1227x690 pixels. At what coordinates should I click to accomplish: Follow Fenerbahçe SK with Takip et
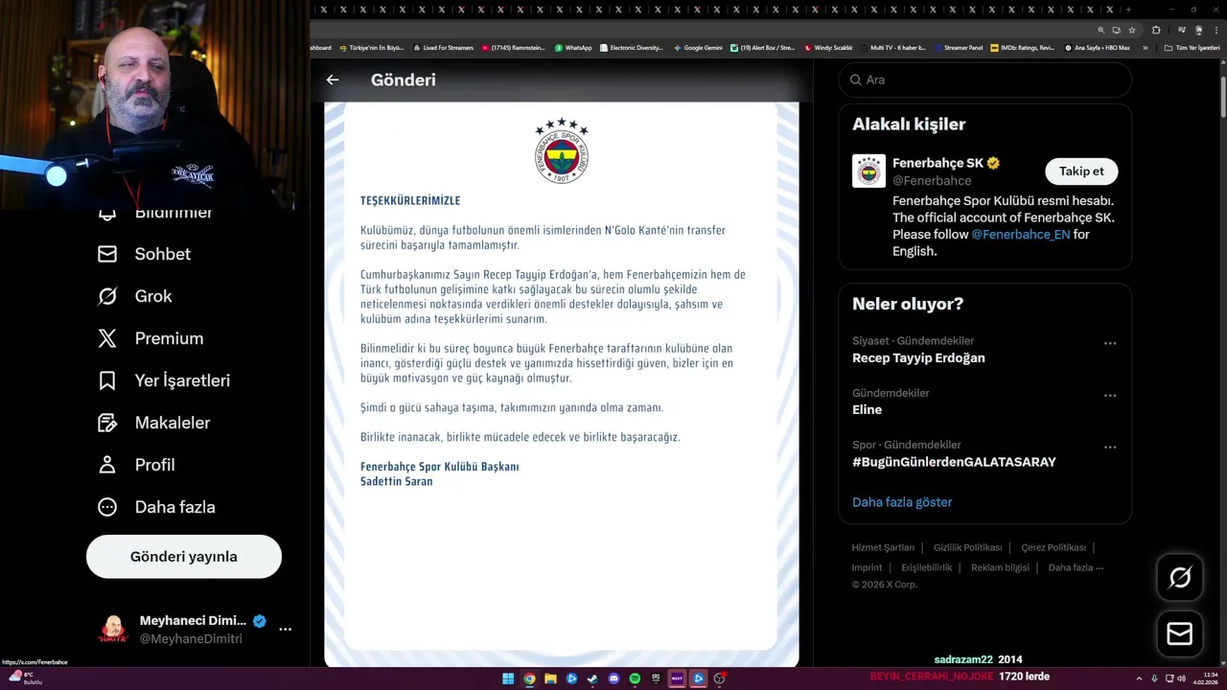(x=1081, y=172)
